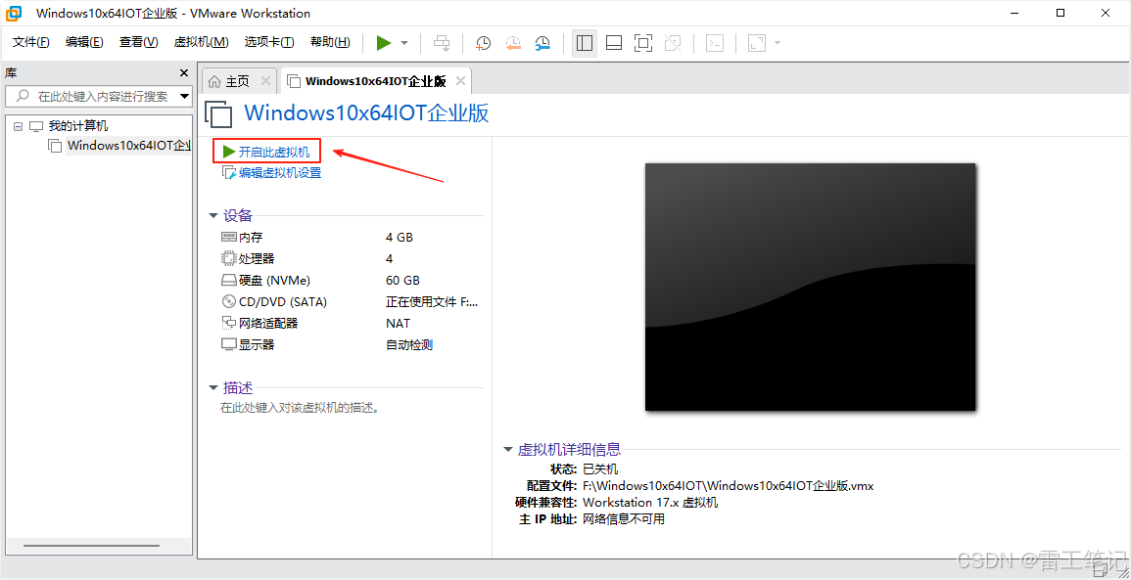Click the stretch guest display icon

[756, 43]
